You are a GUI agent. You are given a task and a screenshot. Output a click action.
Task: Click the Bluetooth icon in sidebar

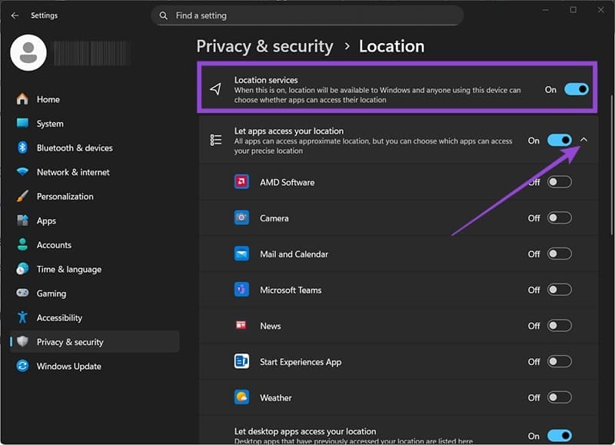(x=22, y=148)
